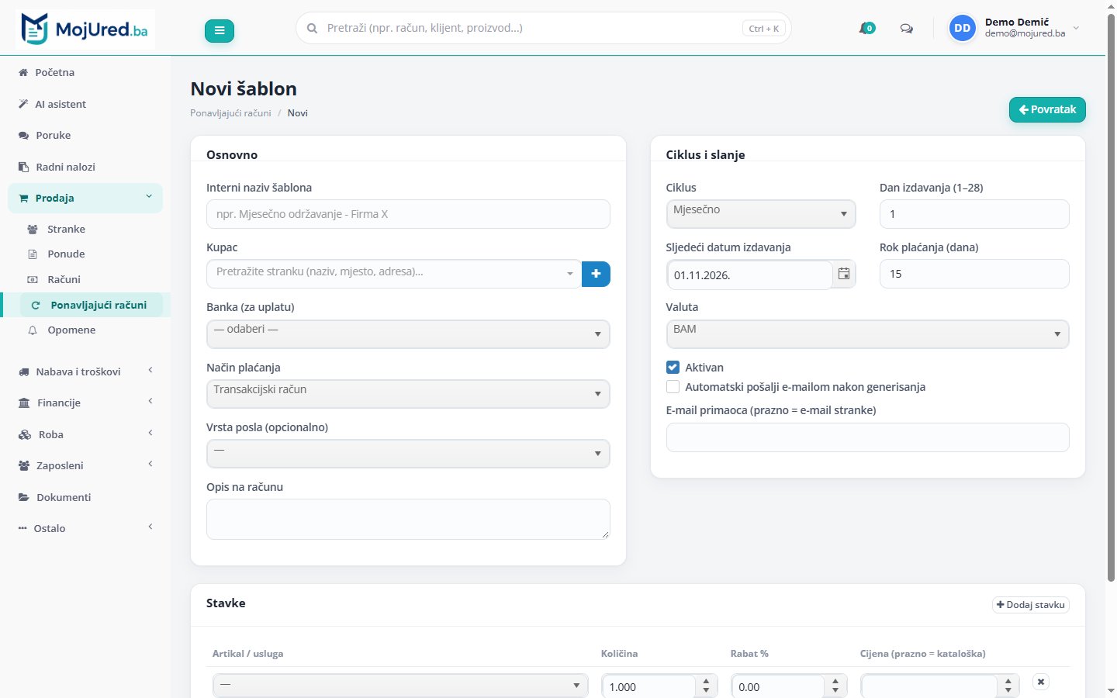
Task: Click the Interni naziv šablona input field
Action: 408,214
